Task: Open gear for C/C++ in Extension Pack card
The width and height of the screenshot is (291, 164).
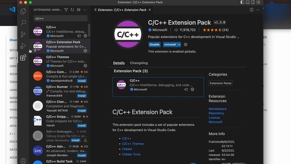Action: [192, 89]
